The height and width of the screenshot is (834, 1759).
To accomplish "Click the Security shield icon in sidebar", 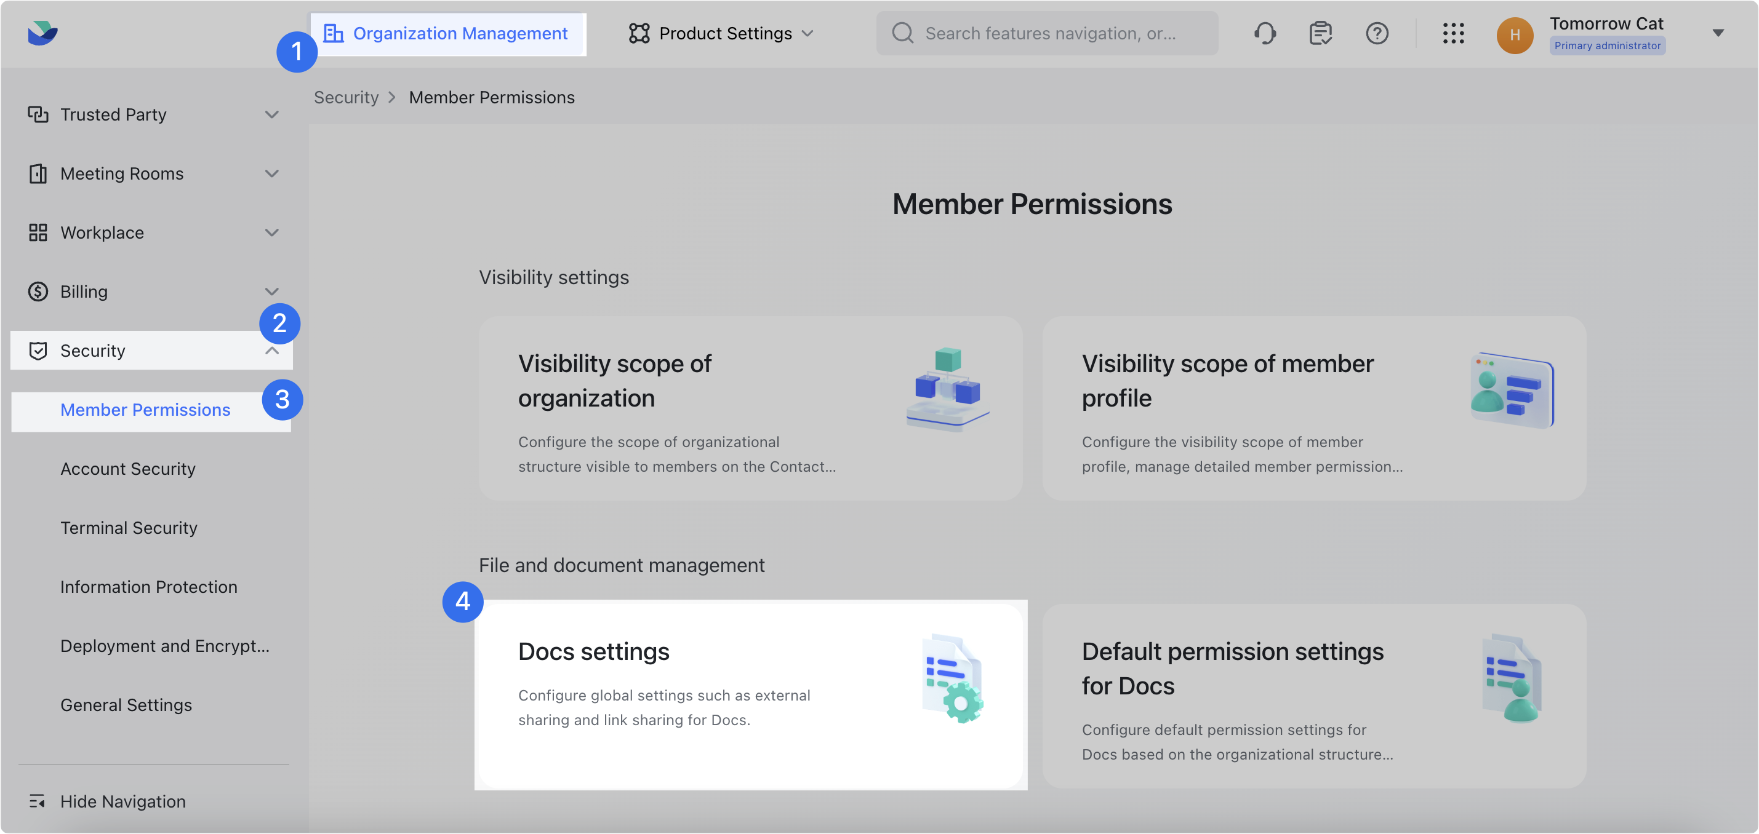I will 38,350.
